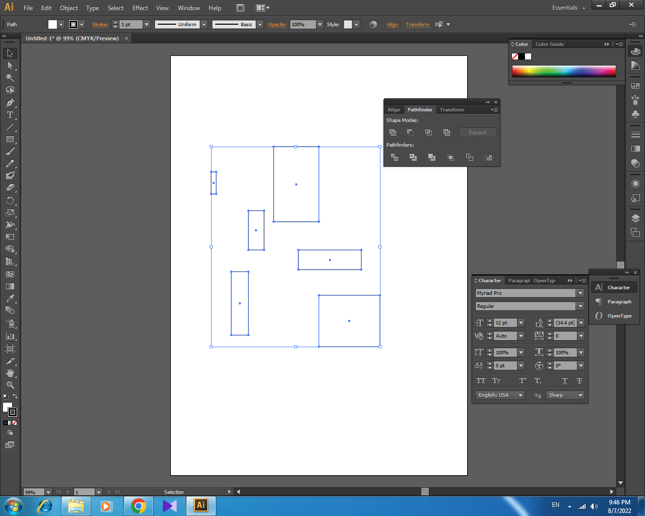Apply Trim pathfinder
This screenshot has height=516, width=645.
(x=413, y=157)
